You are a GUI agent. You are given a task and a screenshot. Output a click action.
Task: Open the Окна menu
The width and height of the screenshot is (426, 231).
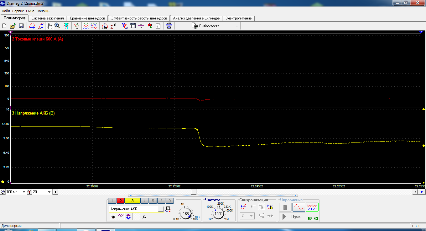[30, 11]
